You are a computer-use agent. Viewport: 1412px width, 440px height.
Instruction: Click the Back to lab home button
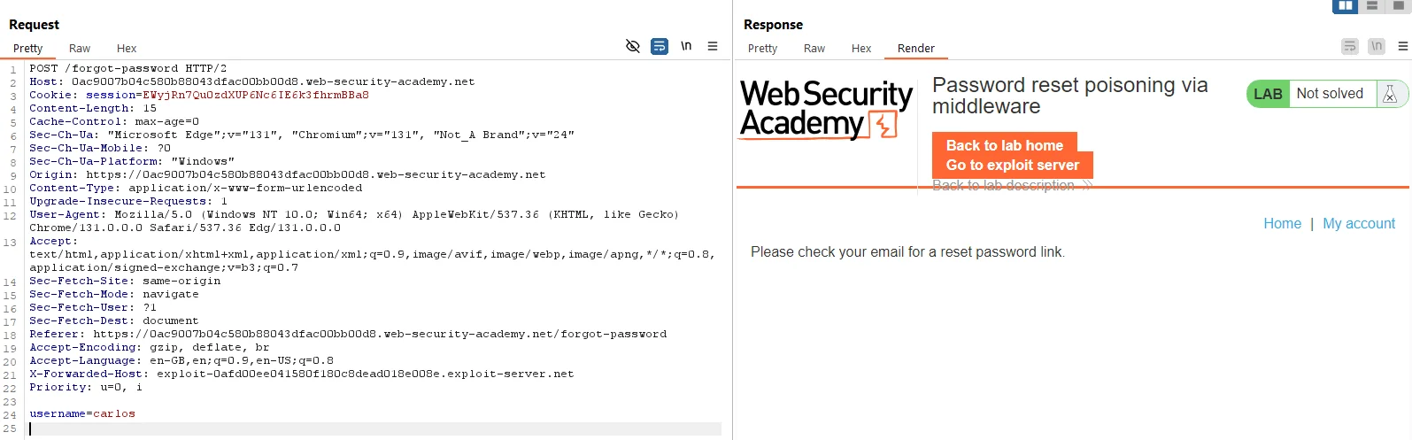click(1005, 145)
